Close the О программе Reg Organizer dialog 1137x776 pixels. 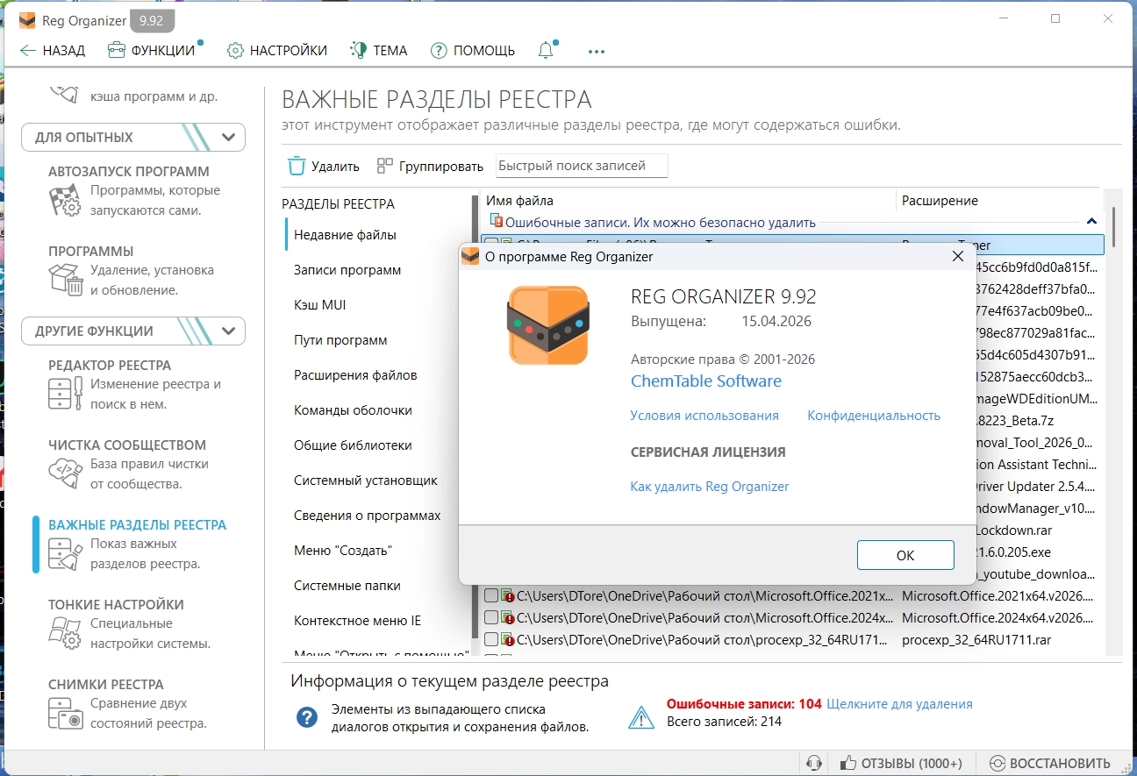(958, 256)
